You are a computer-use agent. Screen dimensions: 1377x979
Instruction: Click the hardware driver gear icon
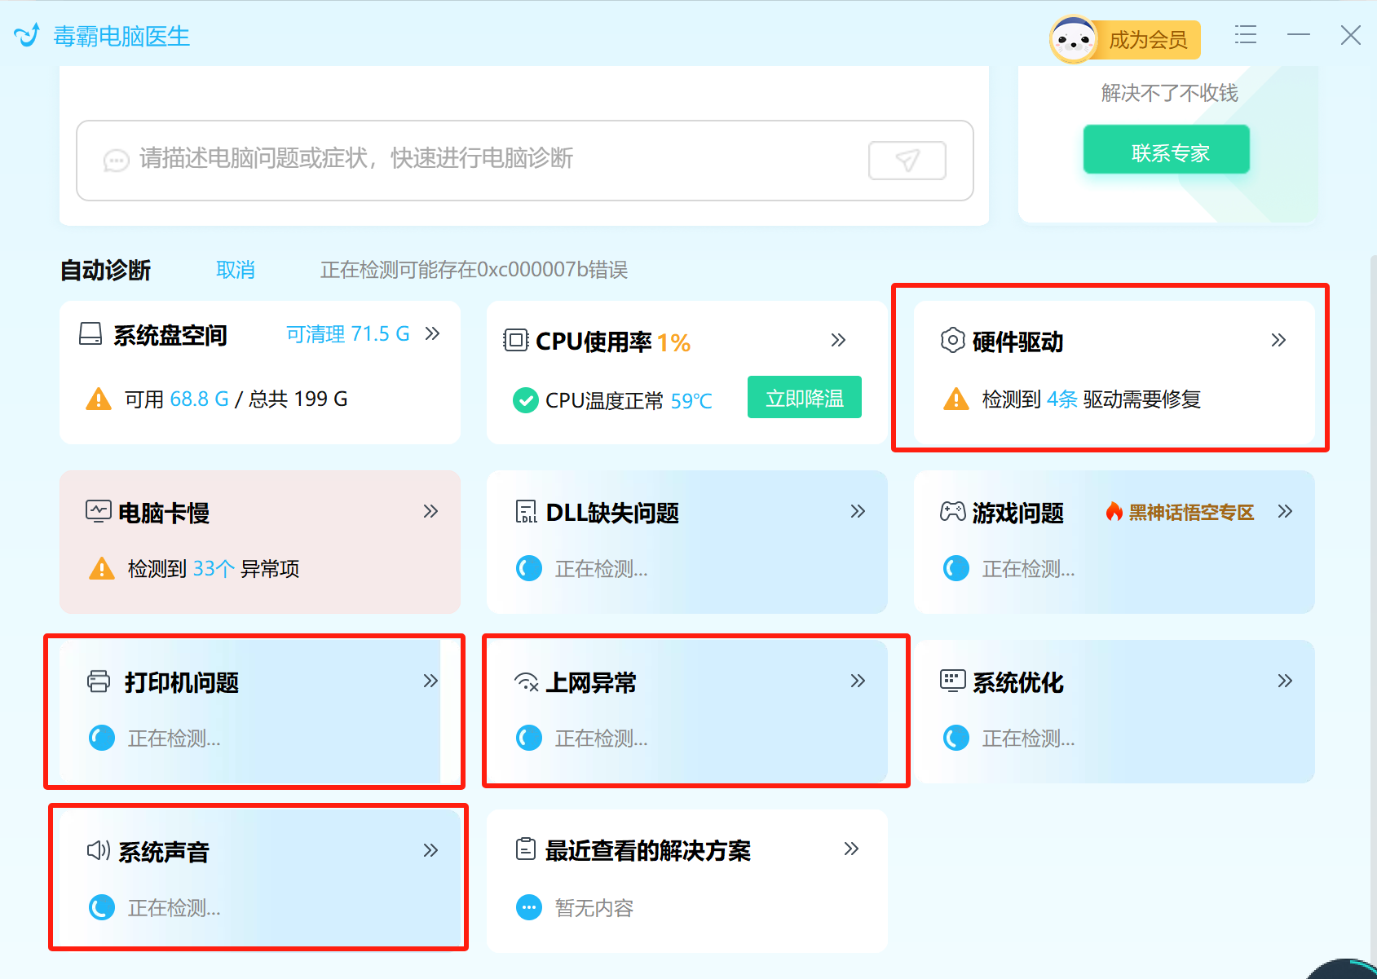pos(952,341)
